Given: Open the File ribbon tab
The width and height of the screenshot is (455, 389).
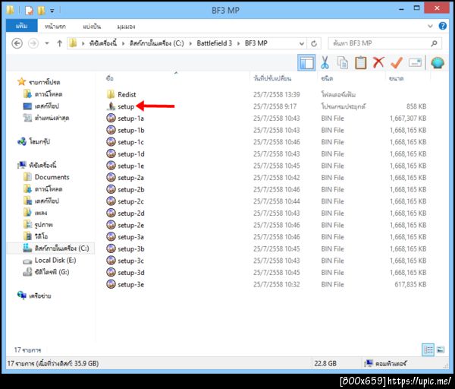Looking at the screenshot, I should pos(21,26).
